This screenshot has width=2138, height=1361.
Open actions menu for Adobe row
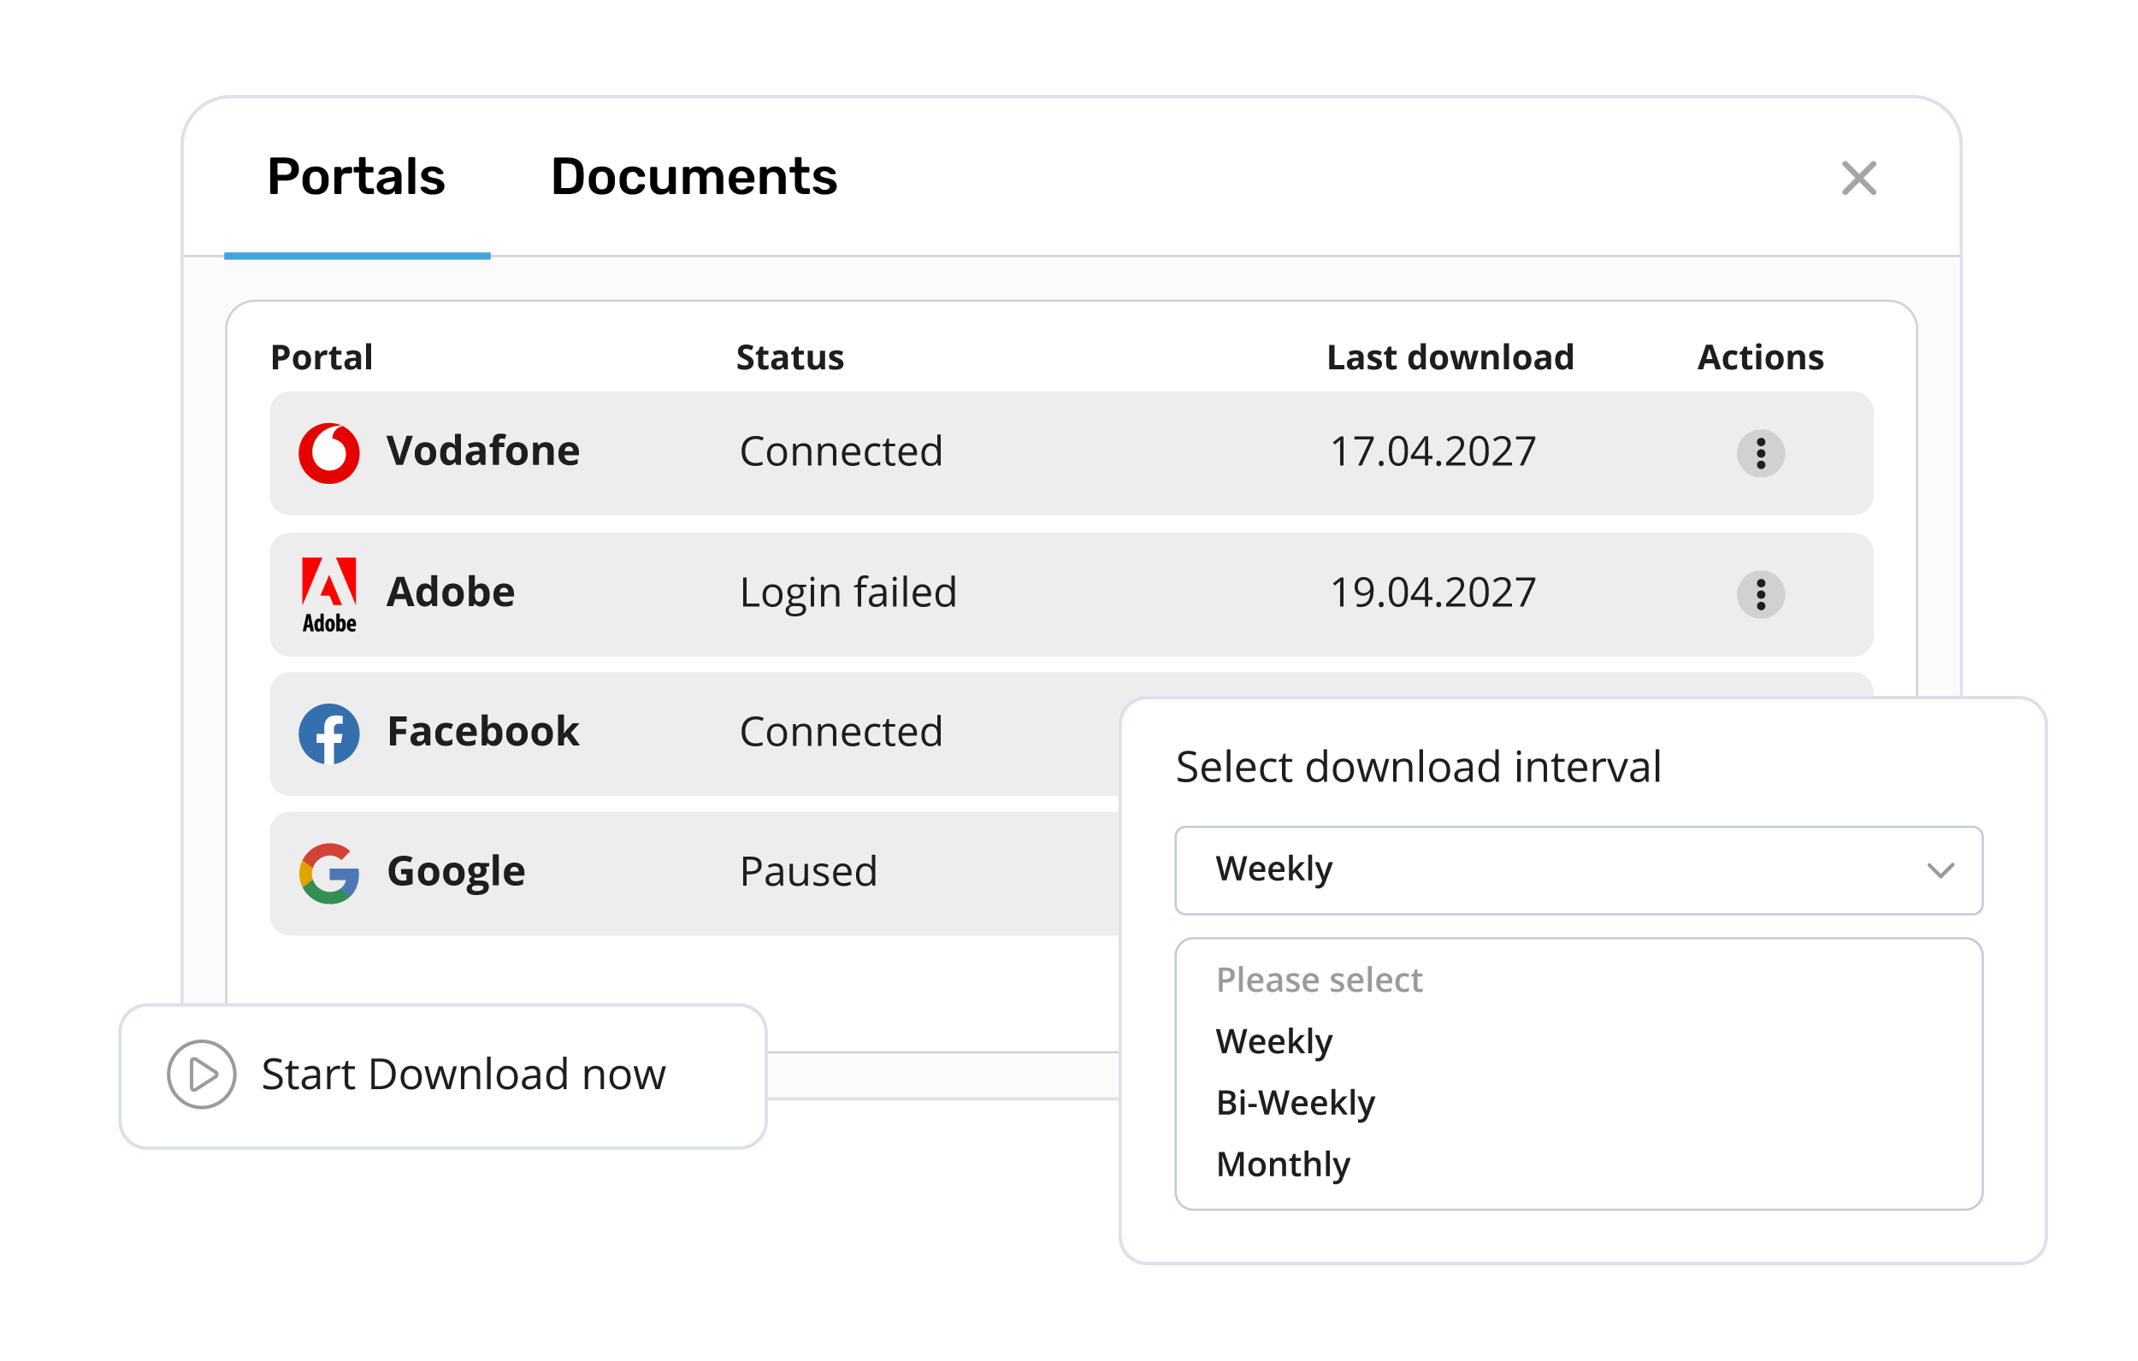click(x=1760, y=594)
